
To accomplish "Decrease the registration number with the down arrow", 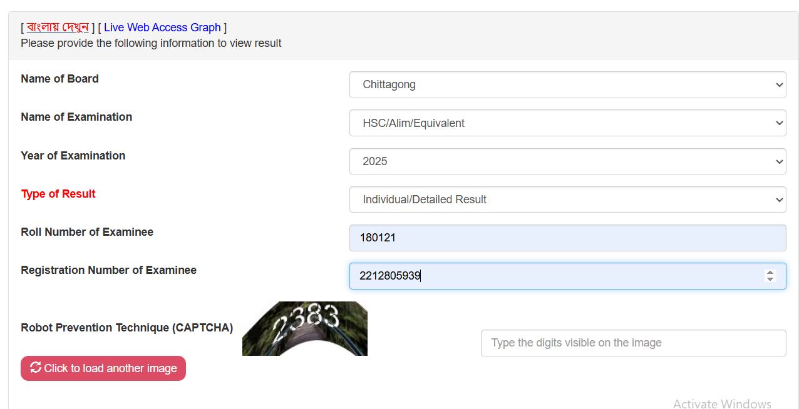I will 770,279.
